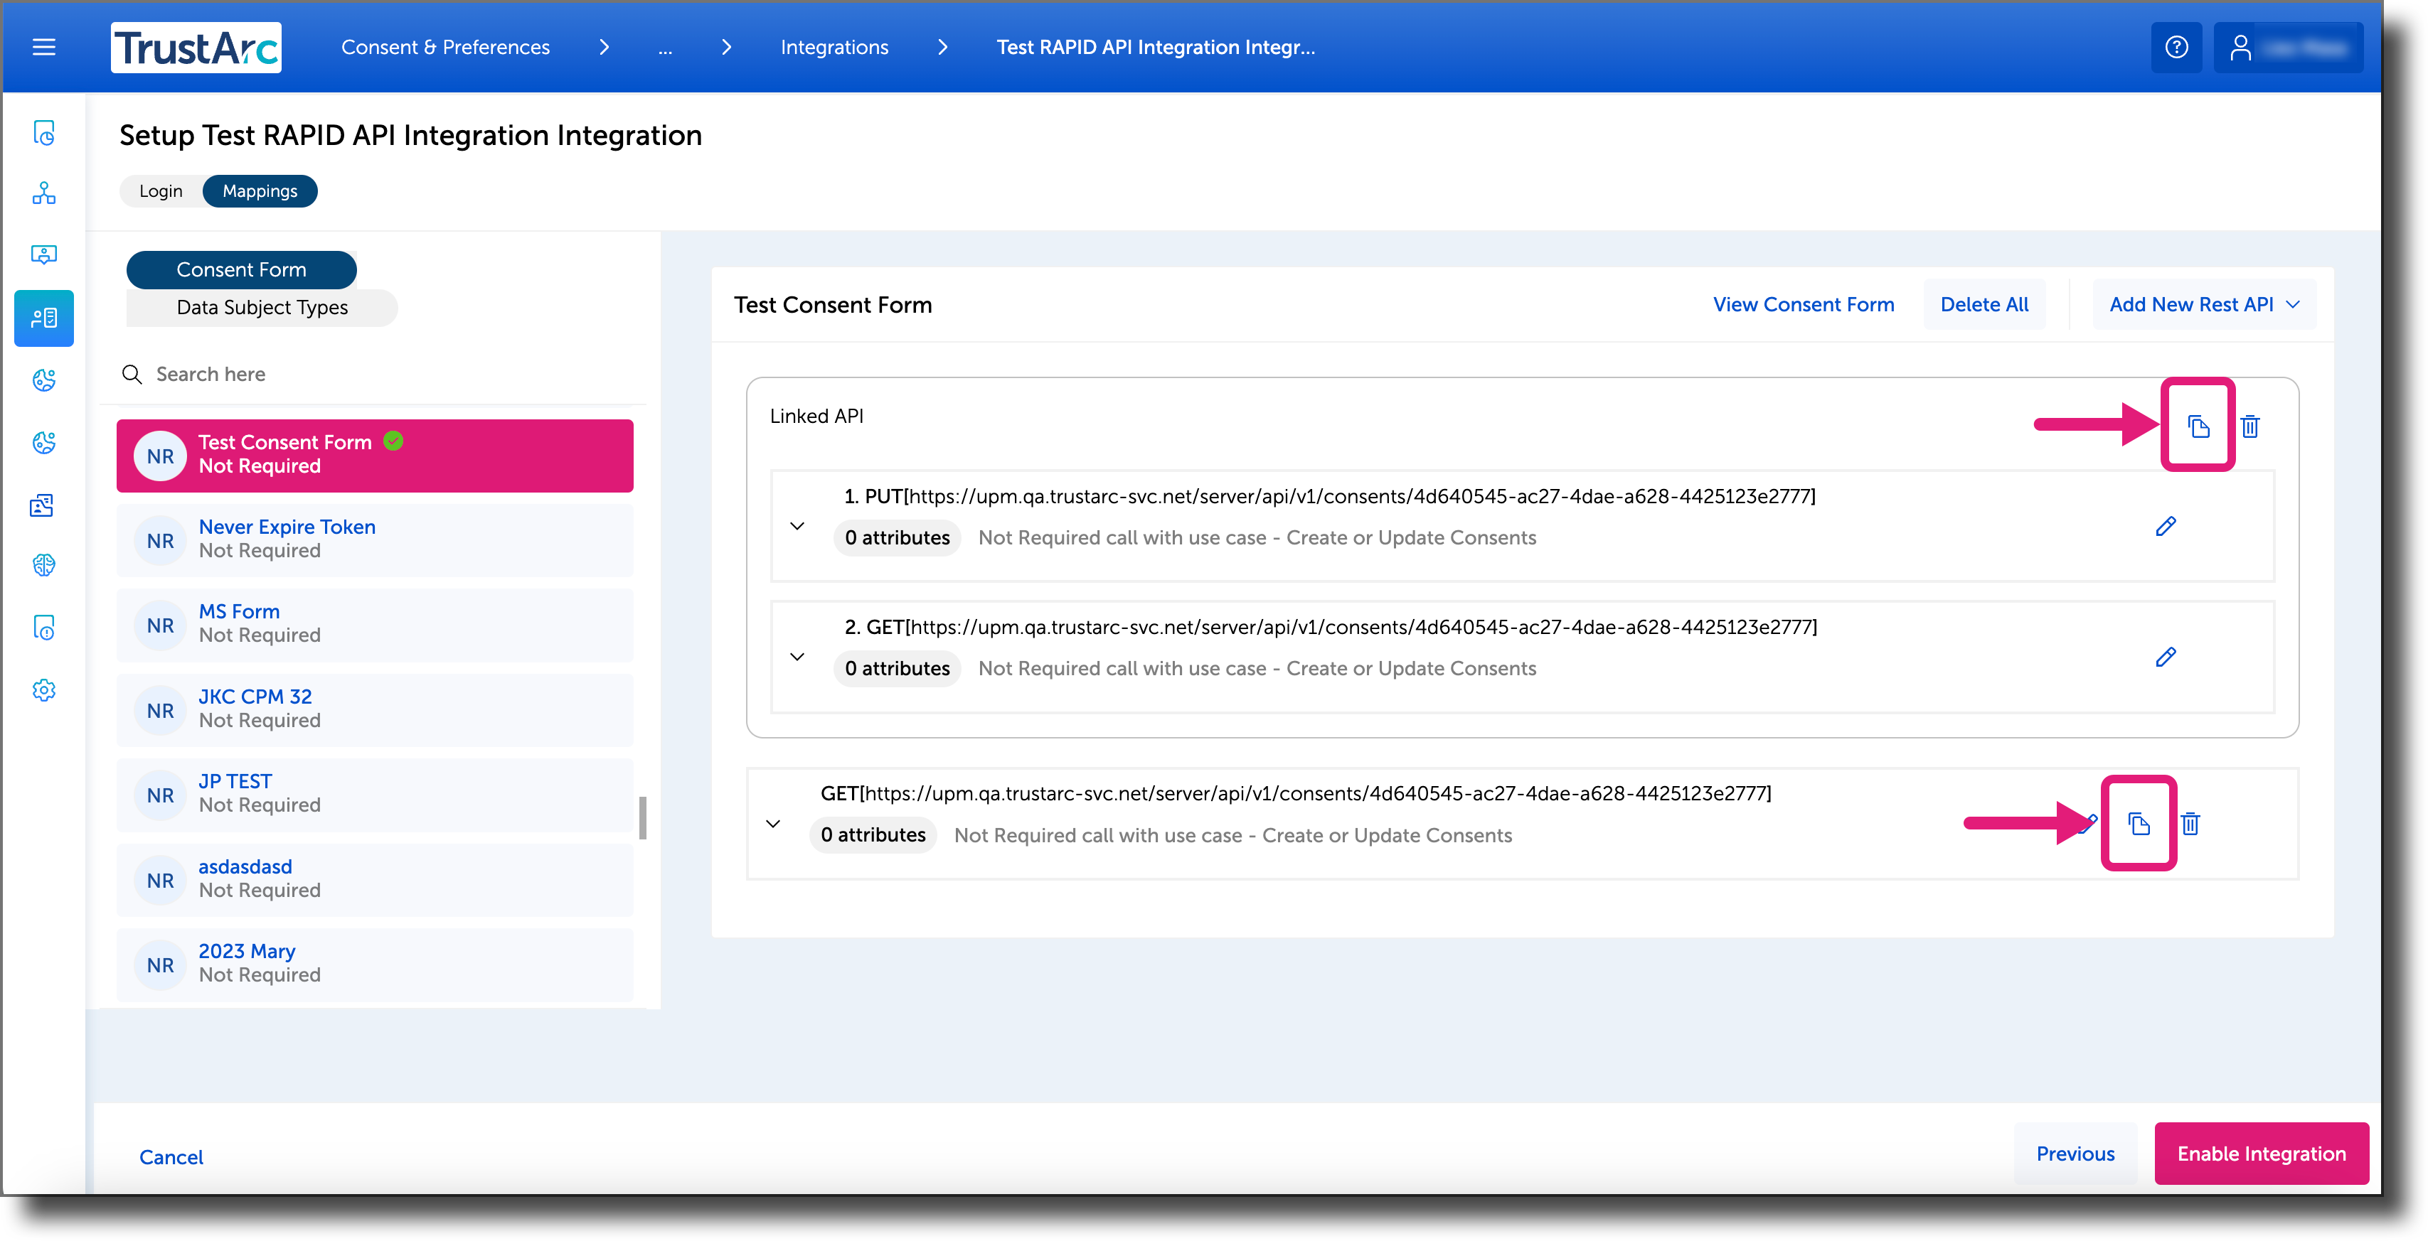Select the Test Consent Form list item
This screenshot has height=1241, width=2428.
[375, 455]
